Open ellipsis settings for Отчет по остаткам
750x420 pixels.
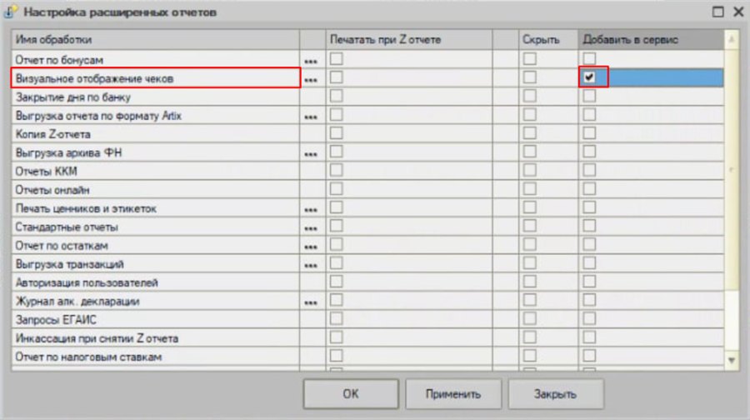point(311,247)
